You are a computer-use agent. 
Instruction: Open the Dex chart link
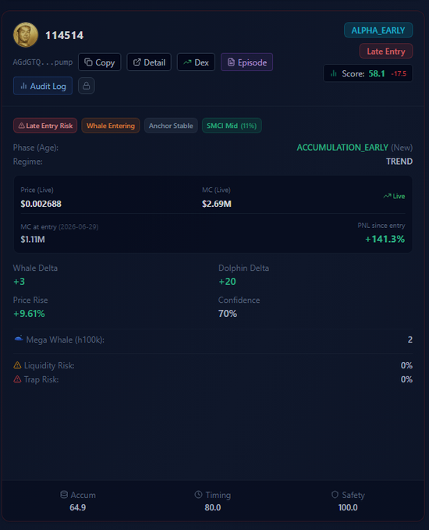196,62
